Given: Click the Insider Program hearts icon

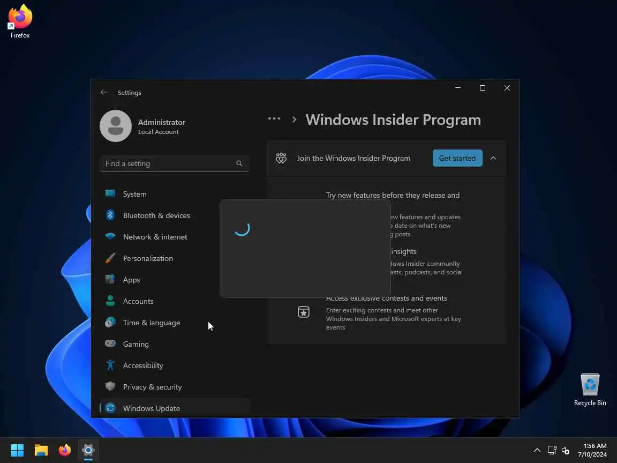Looking at the screenshot, I should click(281, 158).
